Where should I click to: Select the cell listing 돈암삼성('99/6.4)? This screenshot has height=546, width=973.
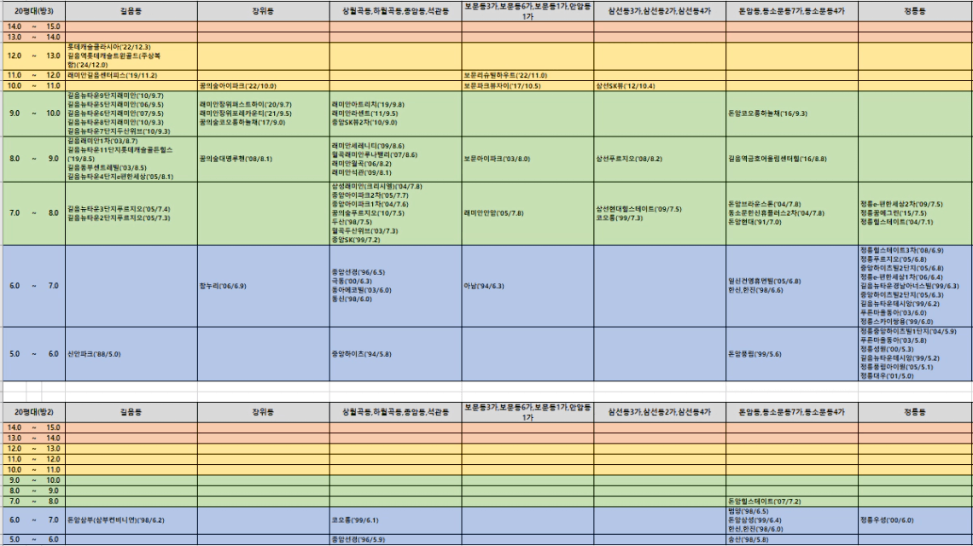tap(792, 520)
